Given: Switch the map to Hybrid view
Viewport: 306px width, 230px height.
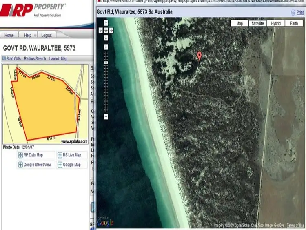Looking at the screenshot, I should (x=276, y=23).
